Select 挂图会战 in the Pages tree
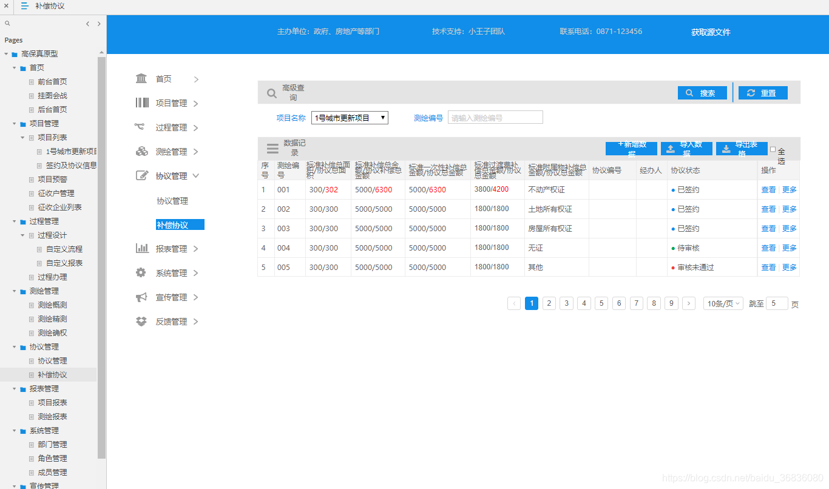829x489 pixels. (x=52, y=96)
